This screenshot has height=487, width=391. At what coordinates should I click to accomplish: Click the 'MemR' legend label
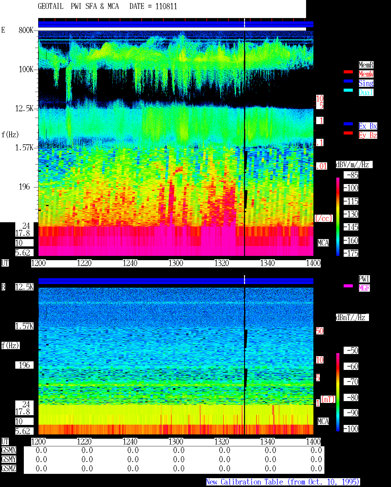tap(366, 65)
